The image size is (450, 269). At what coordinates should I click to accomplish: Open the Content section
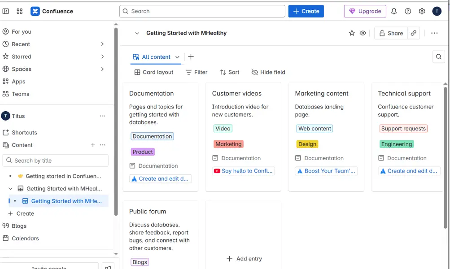(x=22, y=145)
